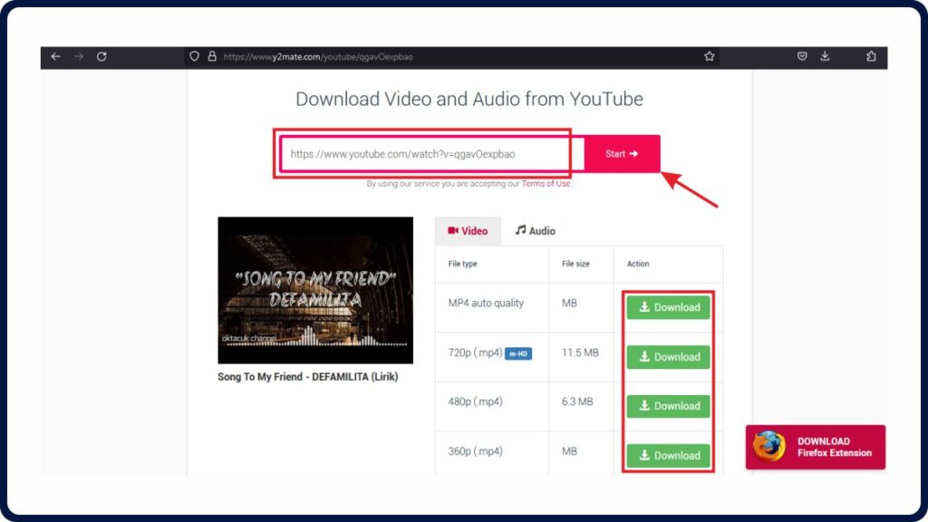Viewport: 928px width, 522px height.
Task: Click the Start button
Action: tap(622, 154)
